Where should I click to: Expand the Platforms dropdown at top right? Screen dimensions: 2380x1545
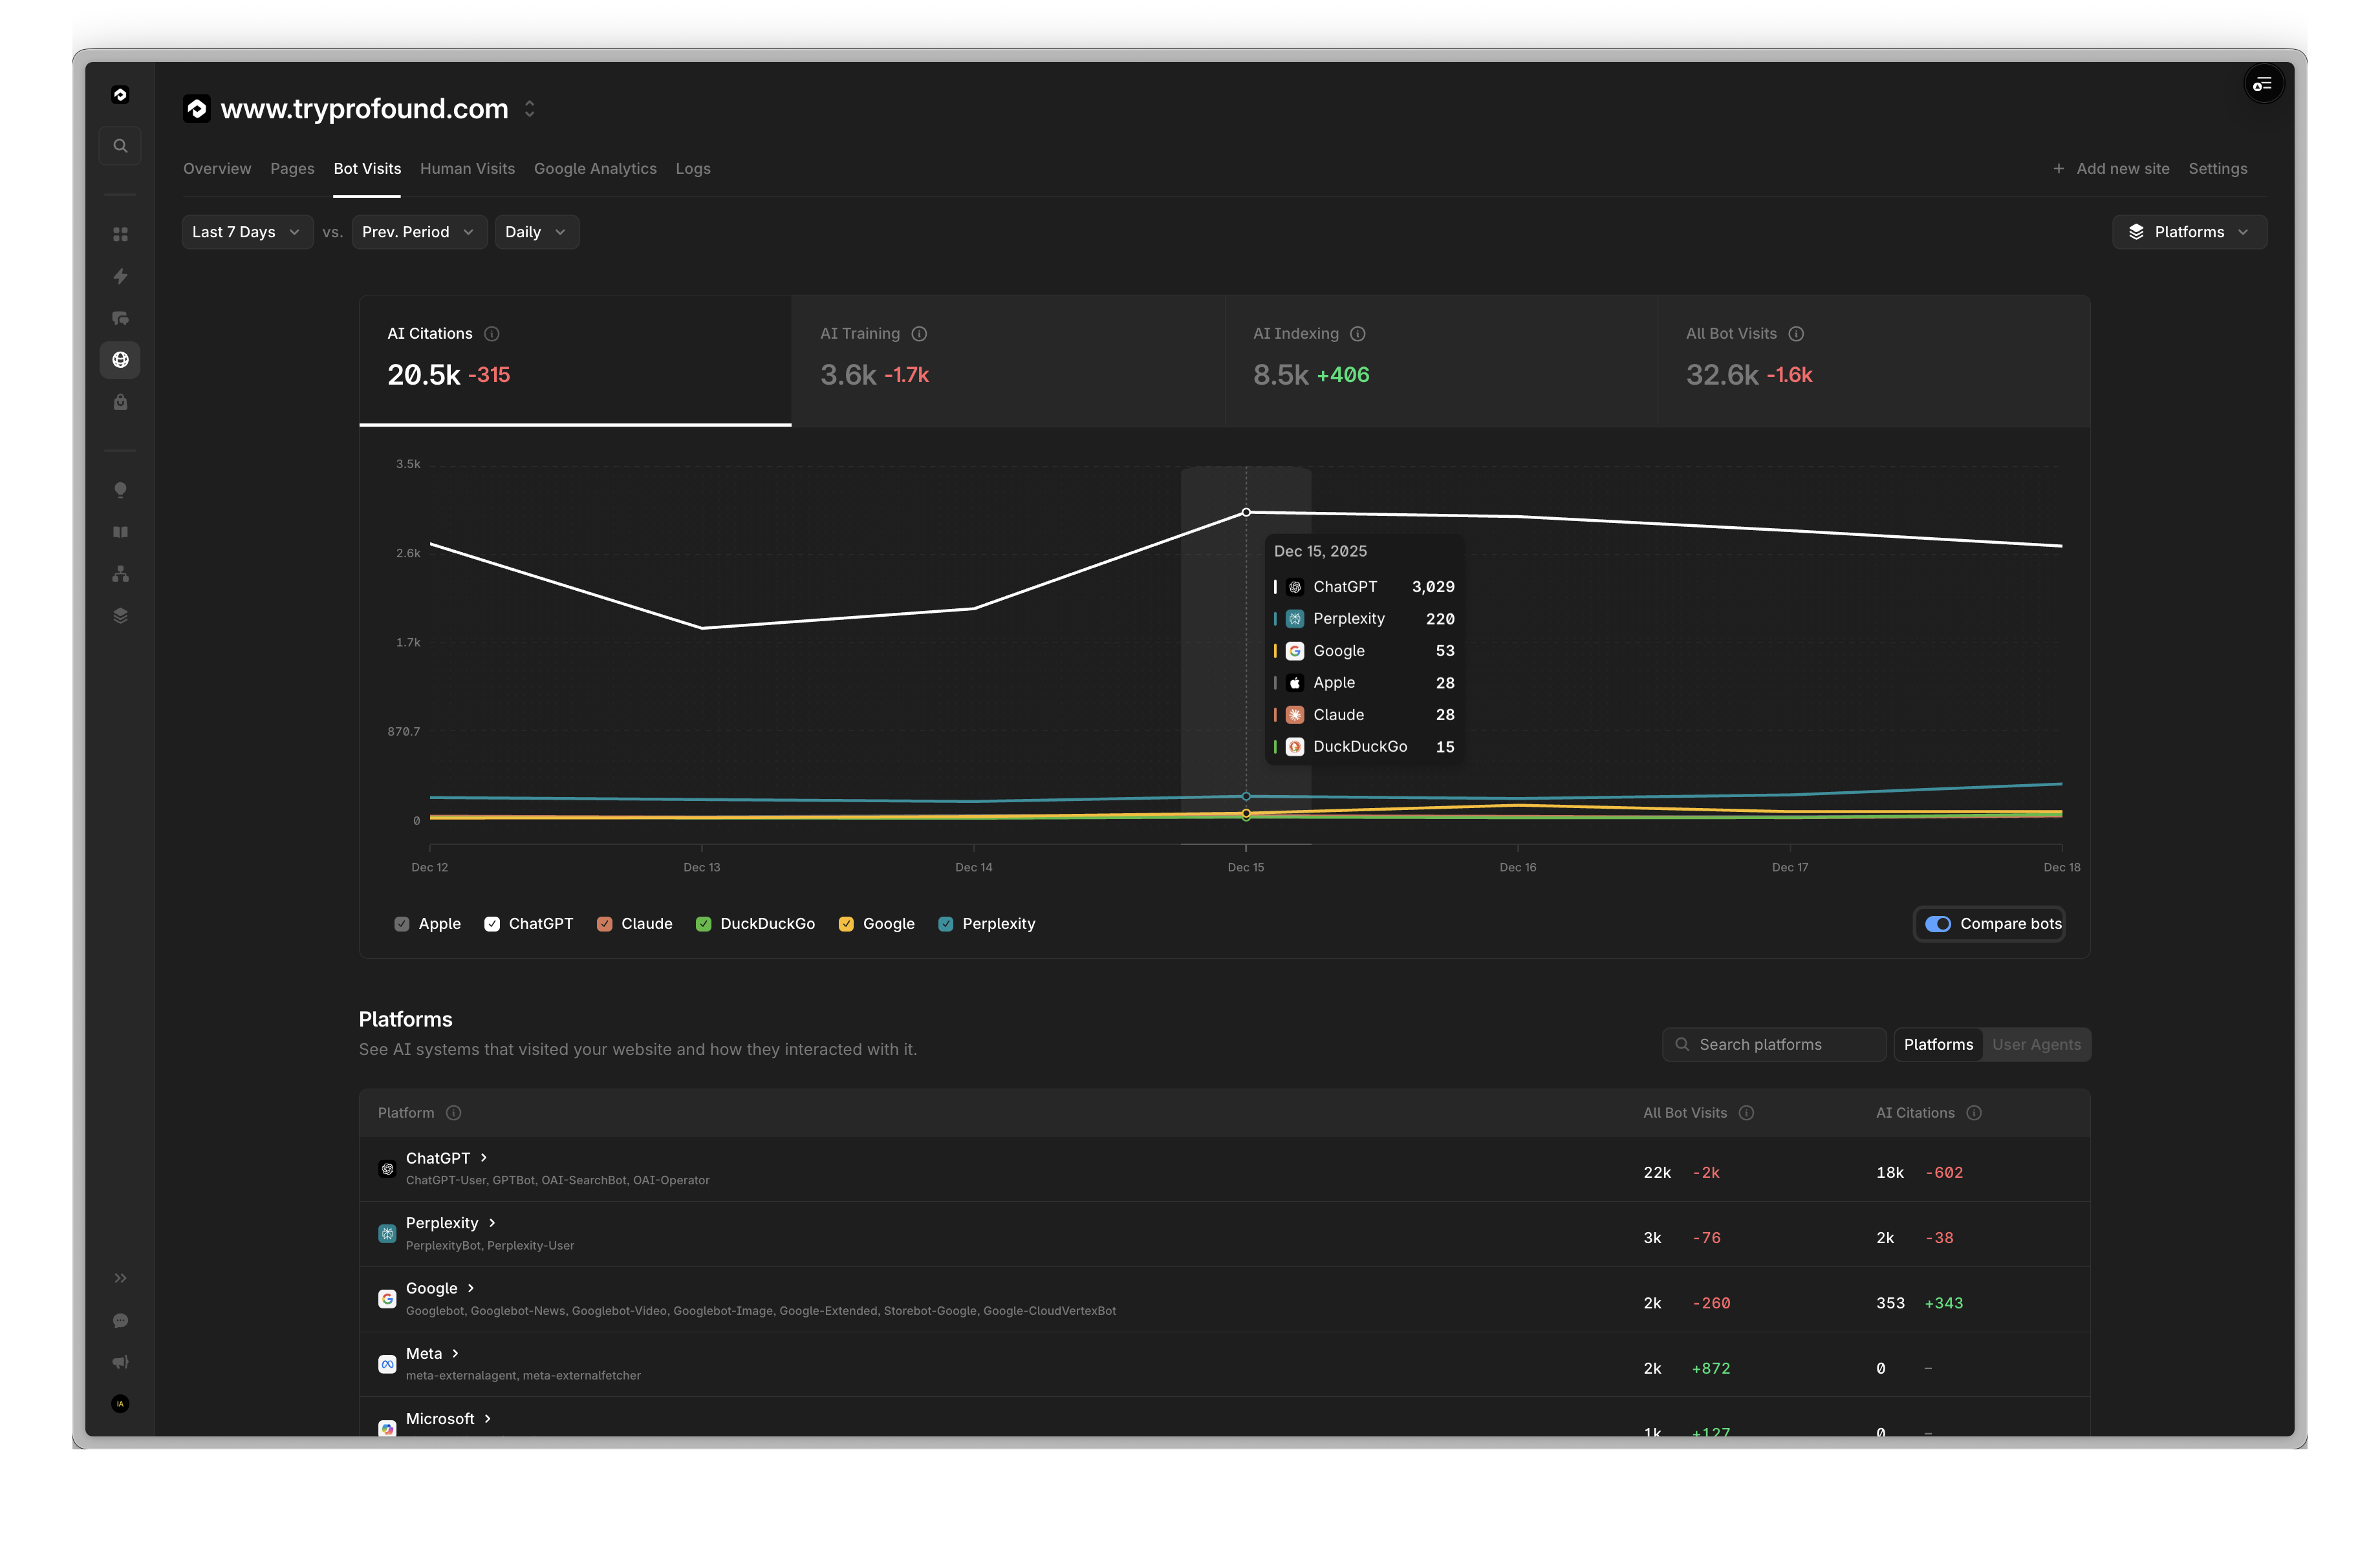click(x=2188, y=232)
